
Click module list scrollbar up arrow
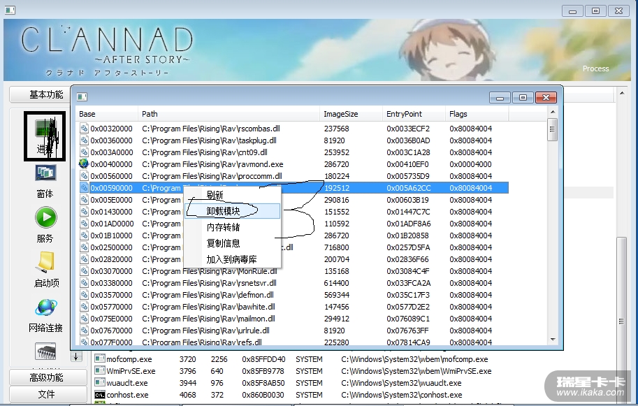[x=553, y=112]
